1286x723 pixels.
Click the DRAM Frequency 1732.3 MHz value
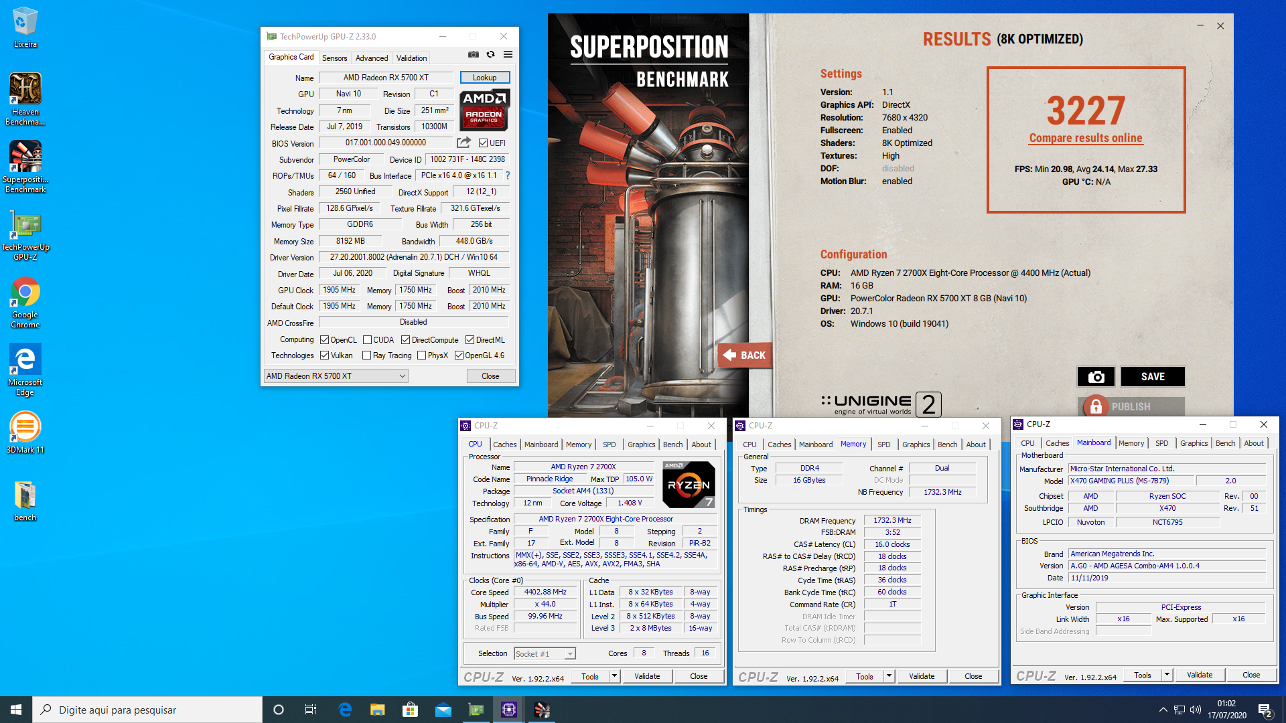(x=892, y=520)
